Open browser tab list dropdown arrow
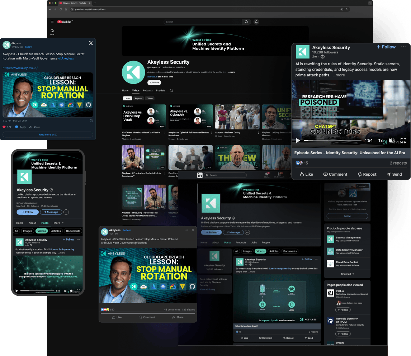 coord(370,3)
